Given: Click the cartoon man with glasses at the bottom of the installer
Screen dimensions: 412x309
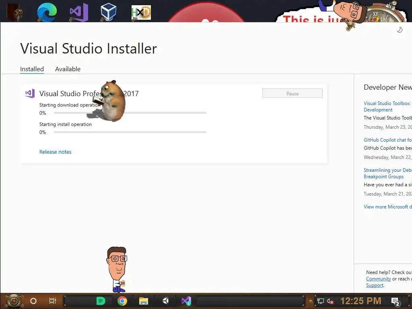Looking at the screenshot, I should [x=117, y=269].
